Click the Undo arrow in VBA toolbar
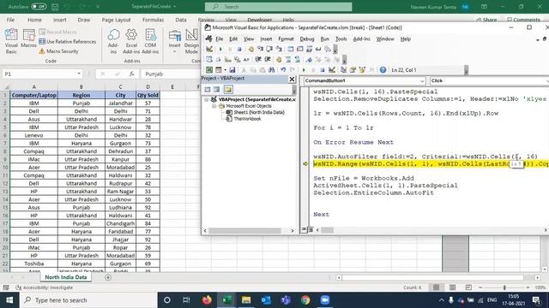 [283, 70]
